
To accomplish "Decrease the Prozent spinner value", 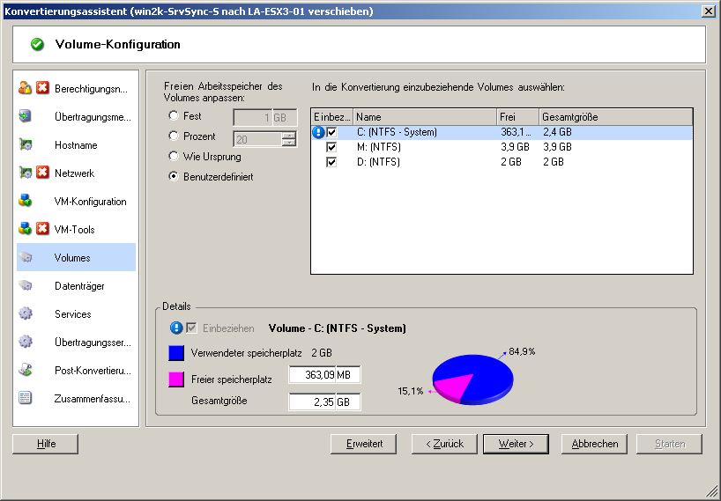I will (289, 143).
